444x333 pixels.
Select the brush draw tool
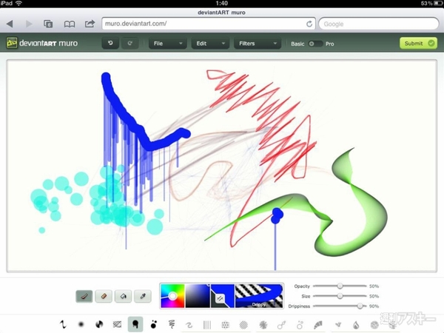(84, 296)
